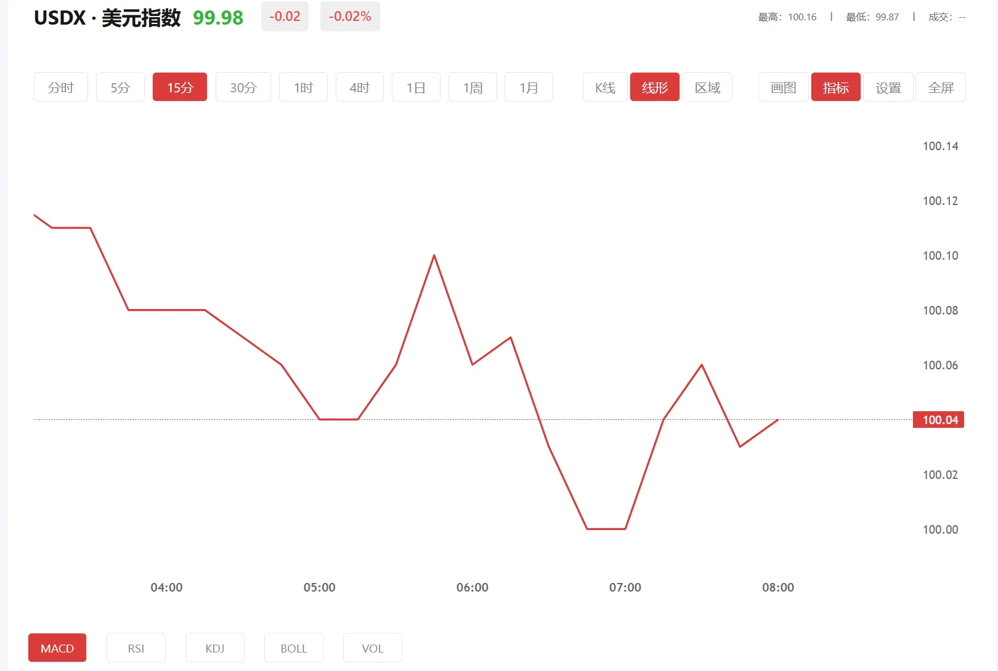
Task: Enable the BOLL bollinger bands indicator
Action: [x=293, y=648]
